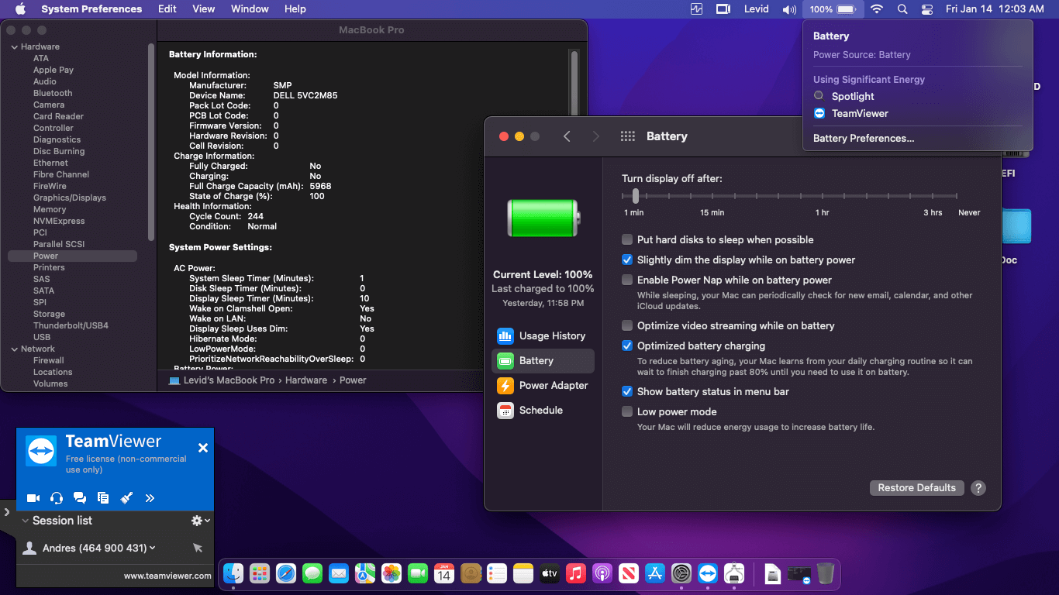1059x595 pixels.
Task: Open Apple TV from the Dock
Action: [550, 573]
